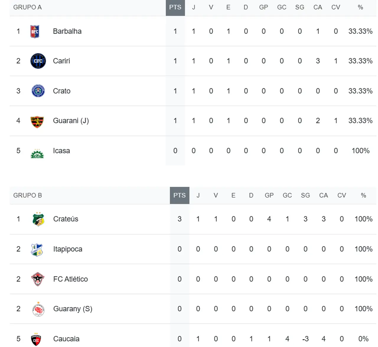Click the FC Atlético club crest
378x347 pixels.
pyautogui.click(x=38, y=279)
